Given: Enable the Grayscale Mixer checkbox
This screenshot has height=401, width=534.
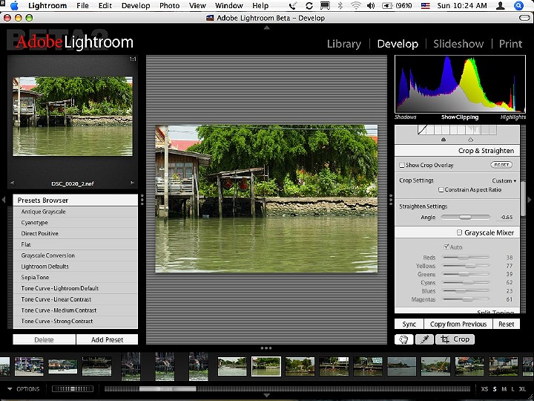Looking at the screenshot, I should tap(459, 232).
